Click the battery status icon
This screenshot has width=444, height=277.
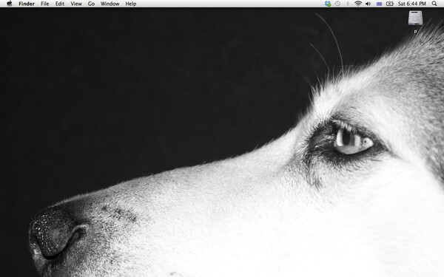[390, 4]
